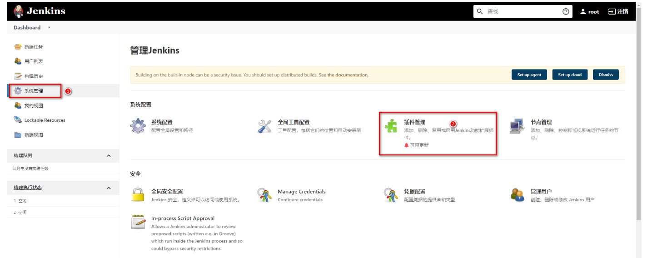Click the 管理Jenkins page heading
Viewport: 652px width, 258px height.
click(154, 50)
